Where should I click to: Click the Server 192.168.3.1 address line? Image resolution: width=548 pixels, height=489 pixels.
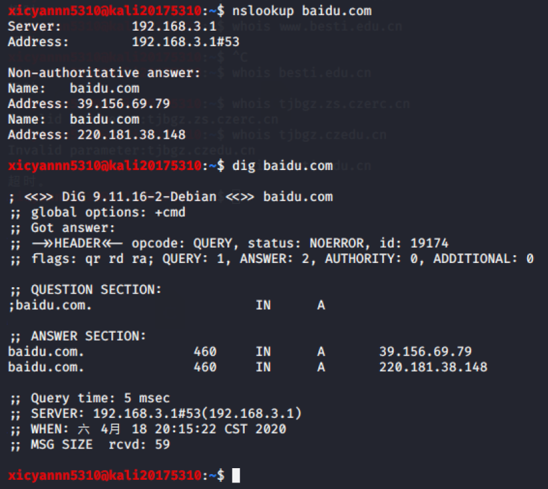[x=112, y=27]
